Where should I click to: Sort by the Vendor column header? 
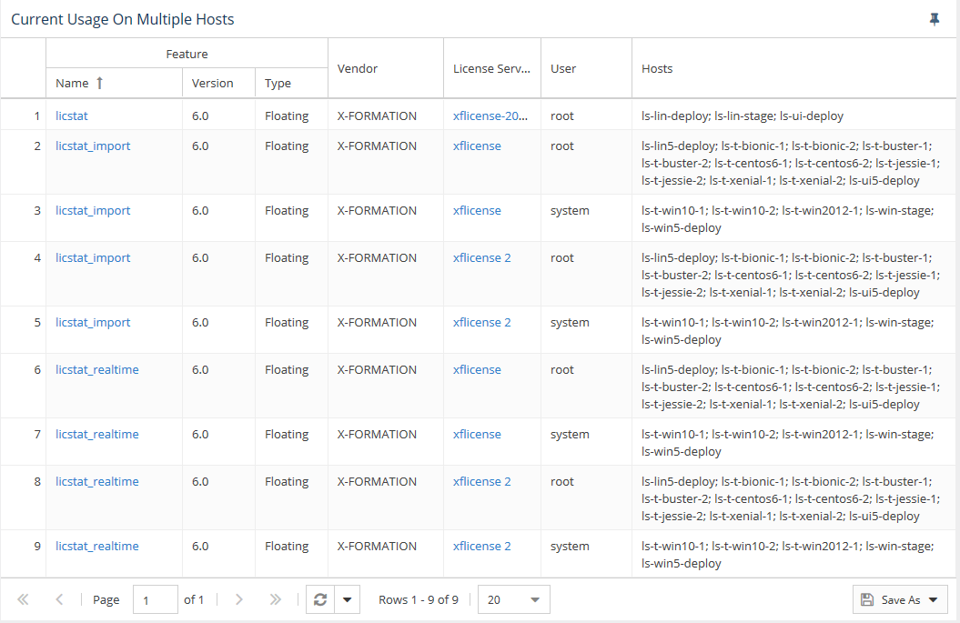[x=386, y=68]
